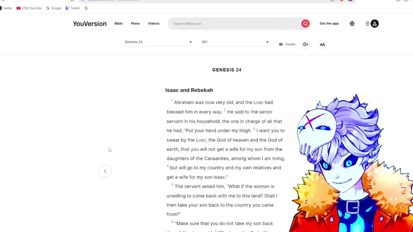
Task: Click the YouVersion logo
Action: point(90,24)
